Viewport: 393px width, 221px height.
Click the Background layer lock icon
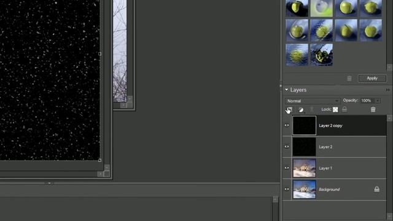tap(376, 189)
